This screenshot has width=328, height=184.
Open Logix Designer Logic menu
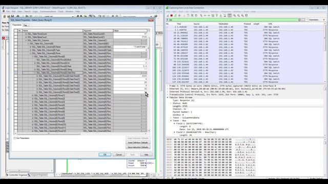pos(35,11)
